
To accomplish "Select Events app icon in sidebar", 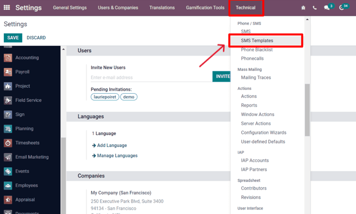I will [8, 171].
